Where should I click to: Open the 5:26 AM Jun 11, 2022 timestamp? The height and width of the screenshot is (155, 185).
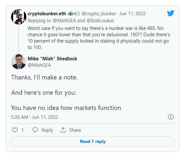(35, 117)
